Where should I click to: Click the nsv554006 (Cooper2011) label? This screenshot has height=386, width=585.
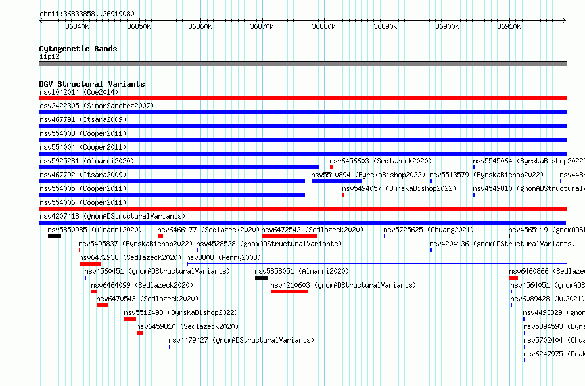click(x=83, y=202)
